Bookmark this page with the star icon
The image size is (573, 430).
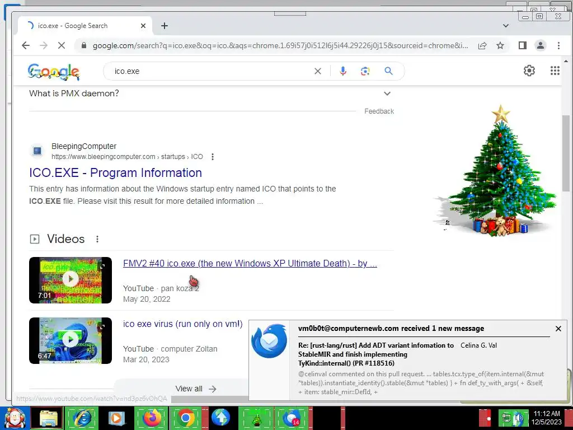click(x=500, y=45)
